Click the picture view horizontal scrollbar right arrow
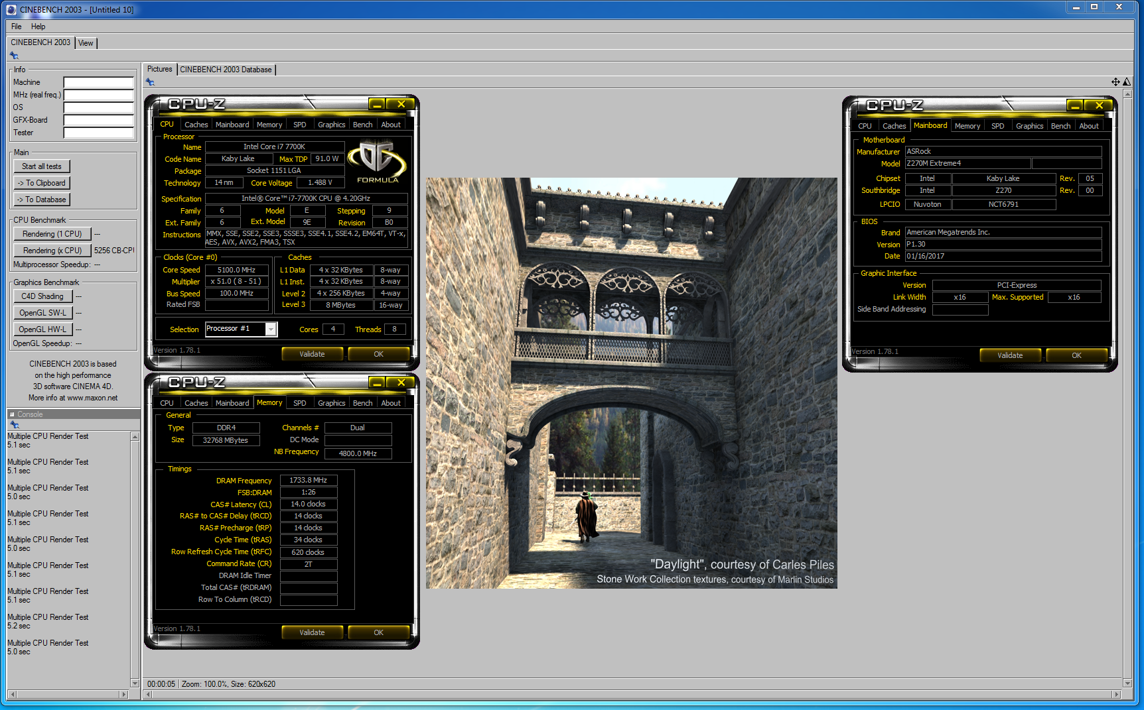The width and height of the screenshot is (1144, 710). pos(1117,694)
